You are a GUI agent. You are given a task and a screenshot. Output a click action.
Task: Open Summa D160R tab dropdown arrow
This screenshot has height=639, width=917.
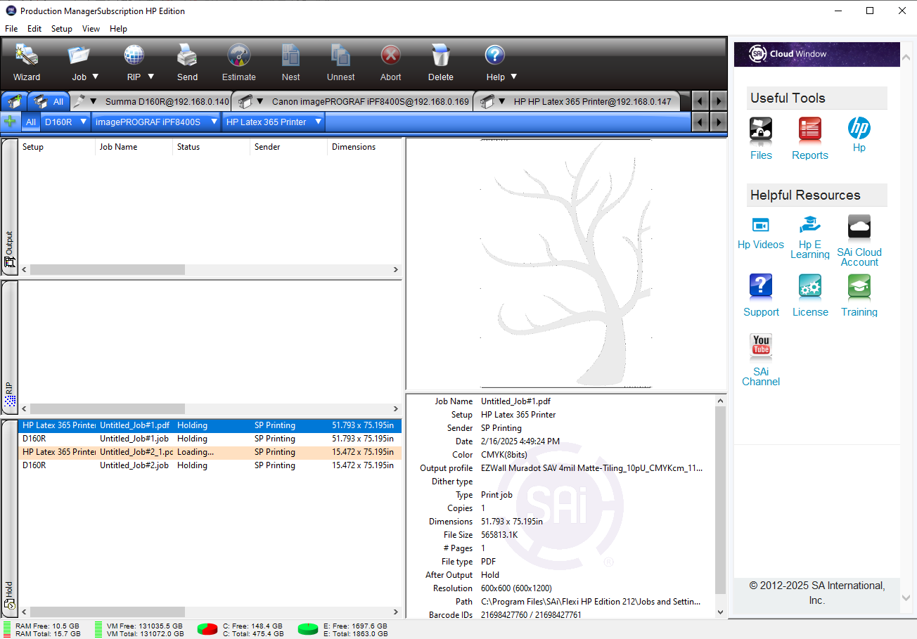coord(93,101)
